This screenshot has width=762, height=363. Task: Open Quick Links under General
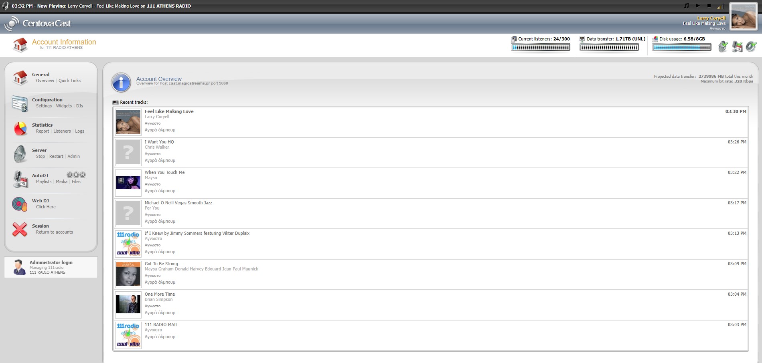(x=69, y=81)
